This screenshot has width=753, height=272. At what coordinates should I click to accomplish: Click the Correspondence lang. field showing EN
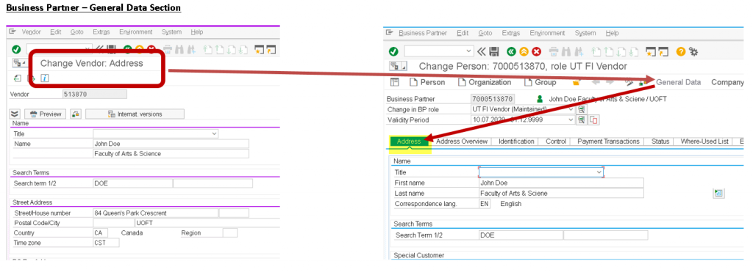tap(485, 204)
